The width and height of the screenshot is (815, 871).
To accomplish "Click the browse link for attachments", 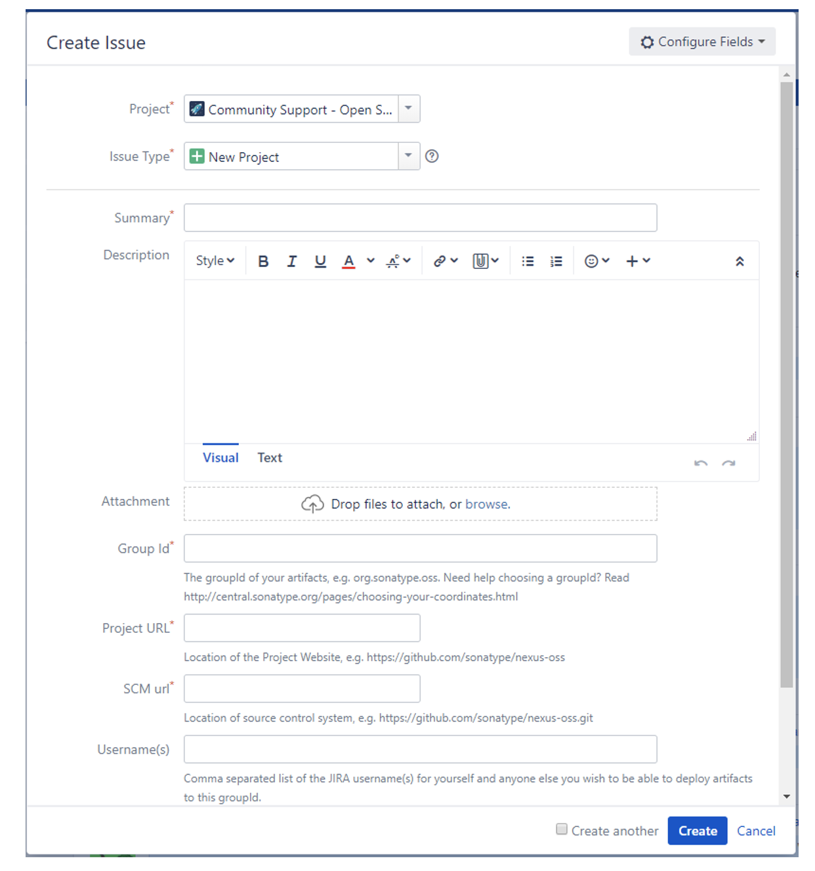I will point(488,504).
